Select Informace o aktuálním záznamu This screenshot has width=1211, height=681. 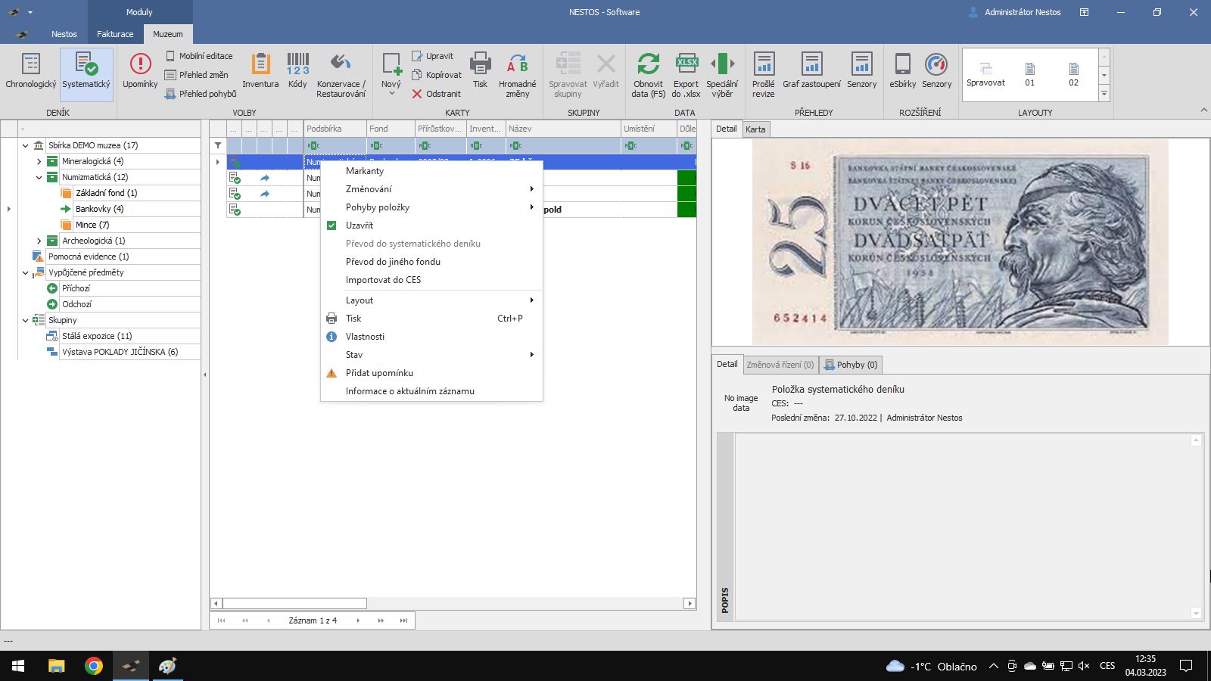tap(431, 391)
